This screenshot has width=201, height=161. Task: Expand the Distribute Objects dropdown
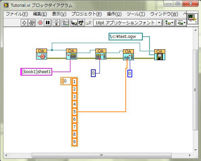[181, 23]
